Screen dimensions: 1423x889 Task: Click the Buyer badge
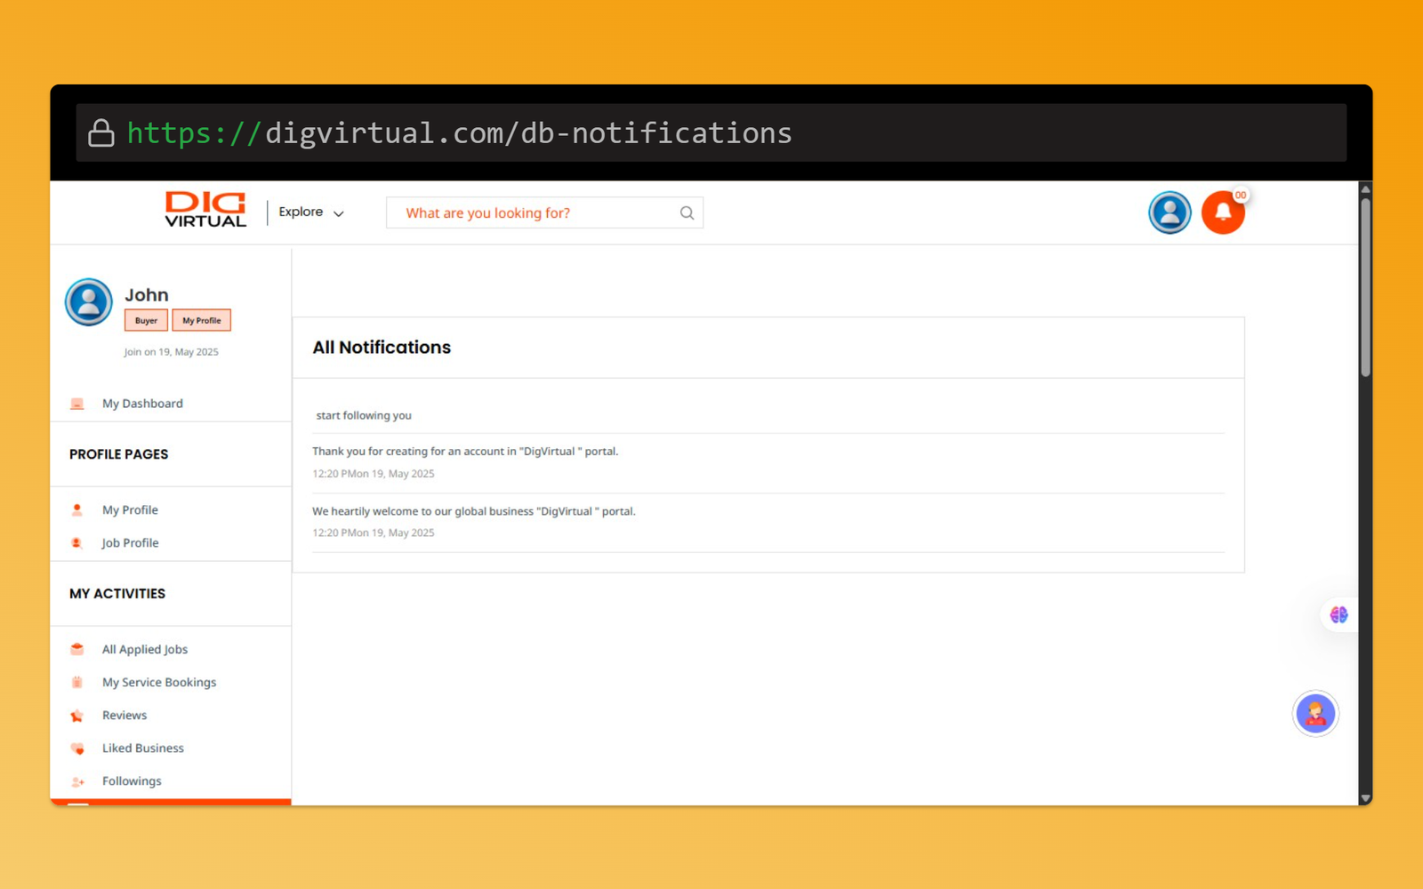coord(146,320)
